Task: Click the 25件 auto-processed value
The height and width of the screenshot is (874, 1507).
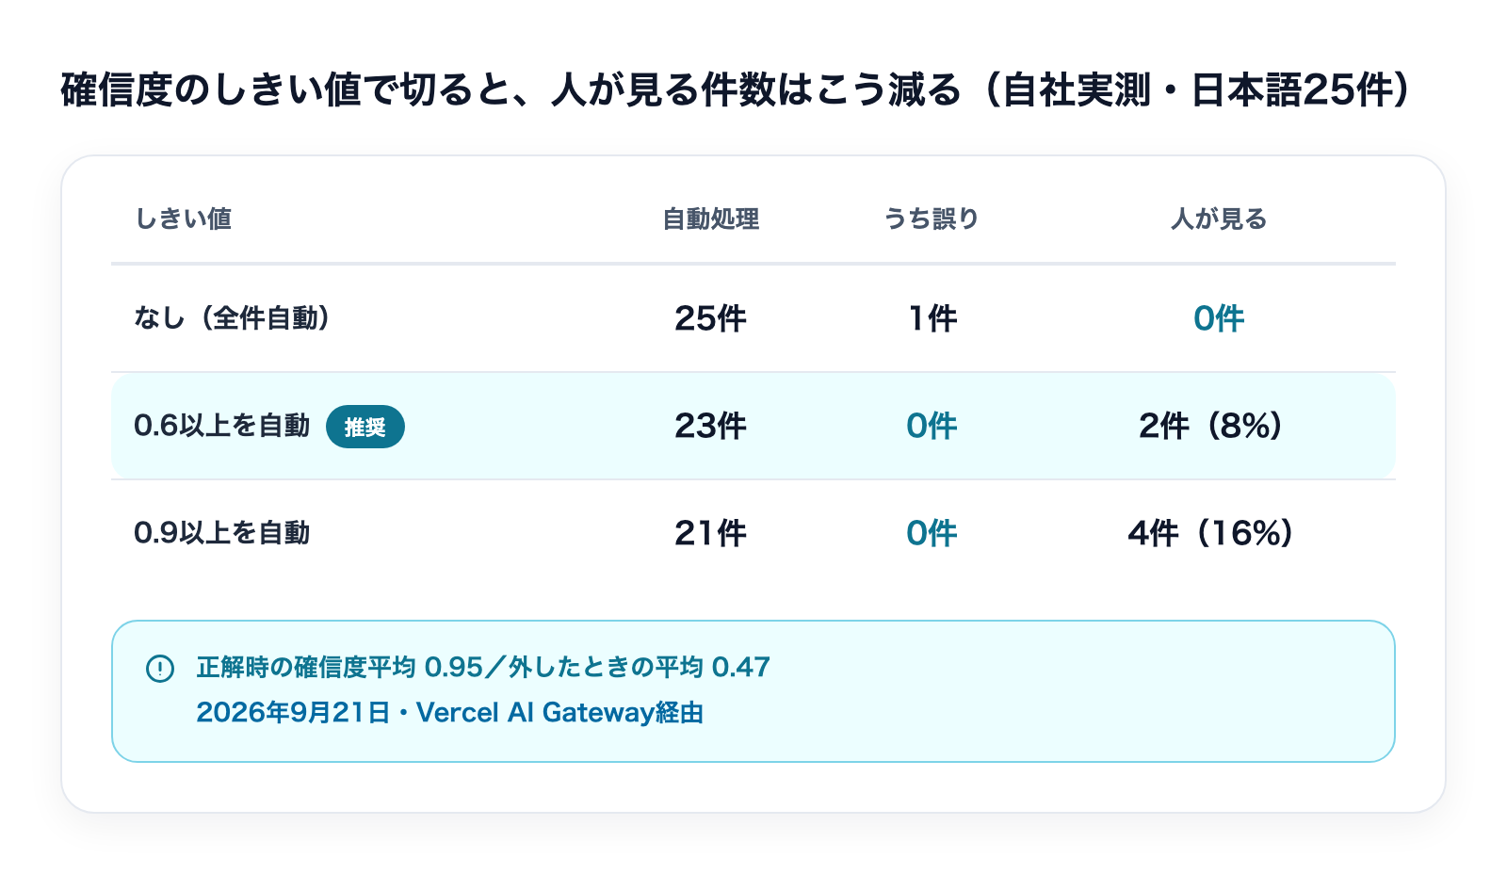Action: pyautogui.click(x=711, y=318)
